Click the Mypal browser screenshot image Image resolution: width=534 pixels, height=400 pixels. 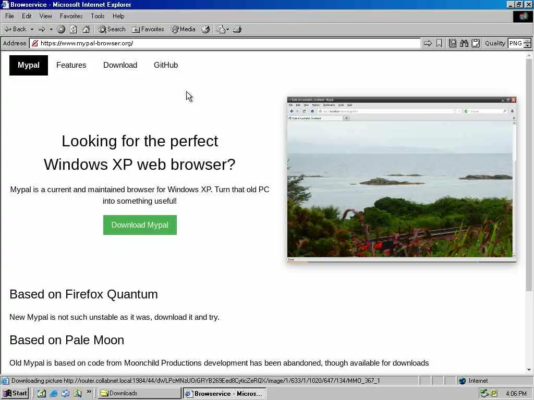click(x=402, y=179)
